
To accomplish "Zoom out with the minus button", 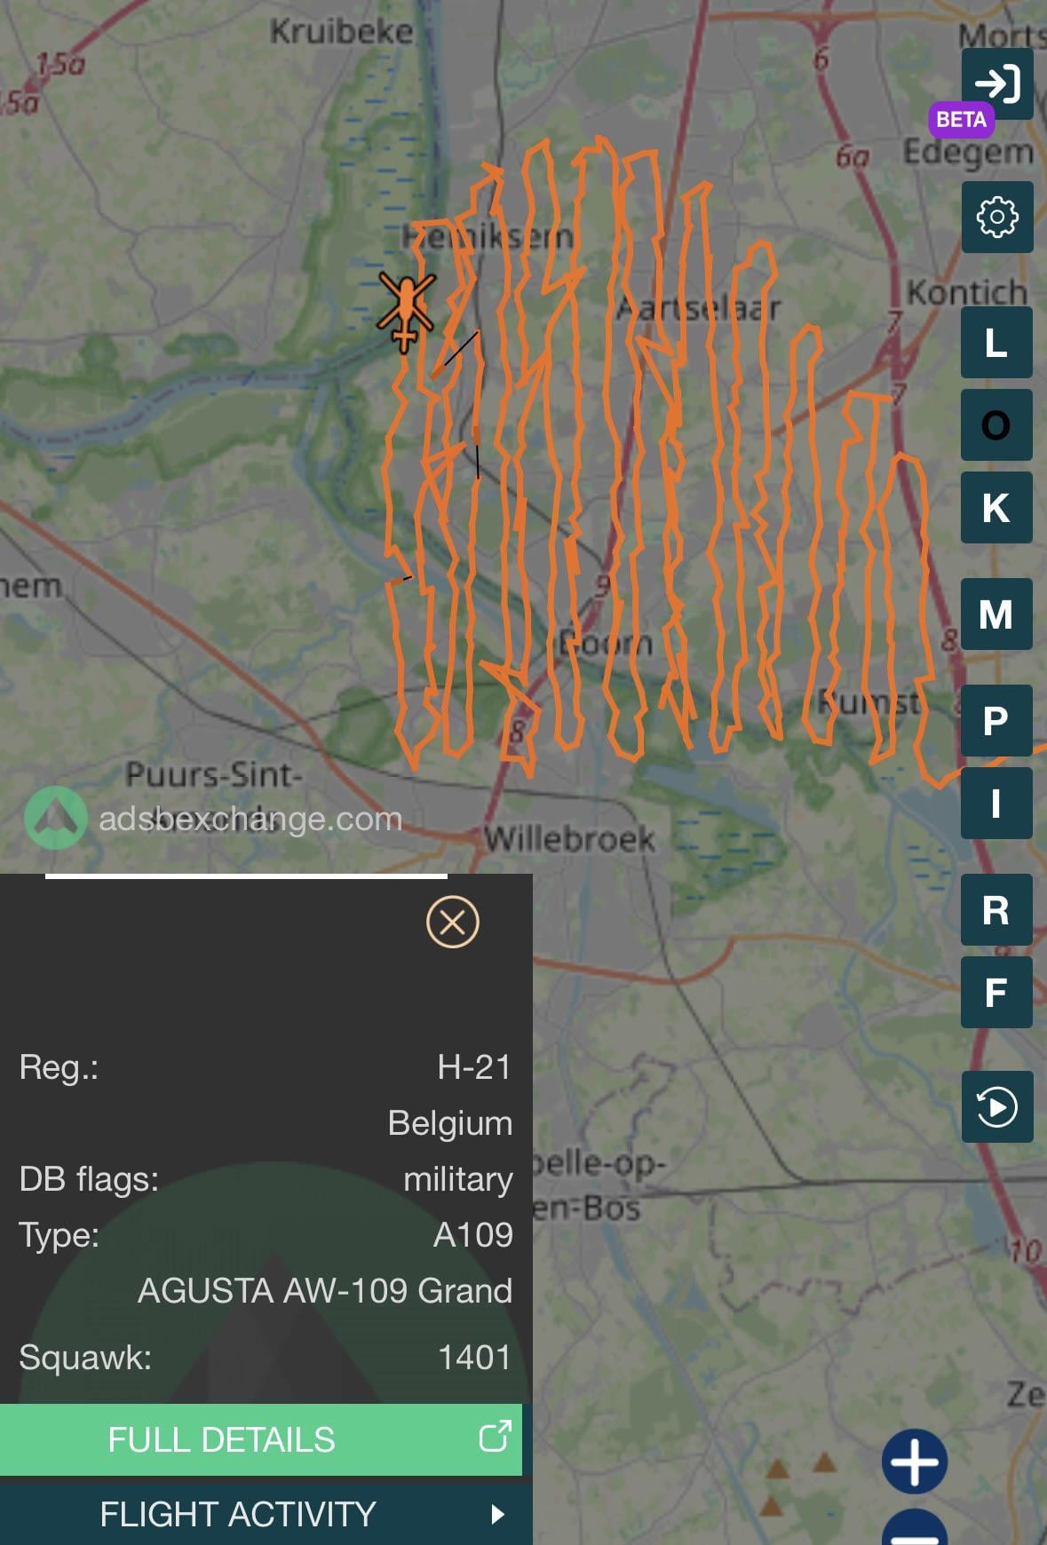I will (x=915, y=1529).
